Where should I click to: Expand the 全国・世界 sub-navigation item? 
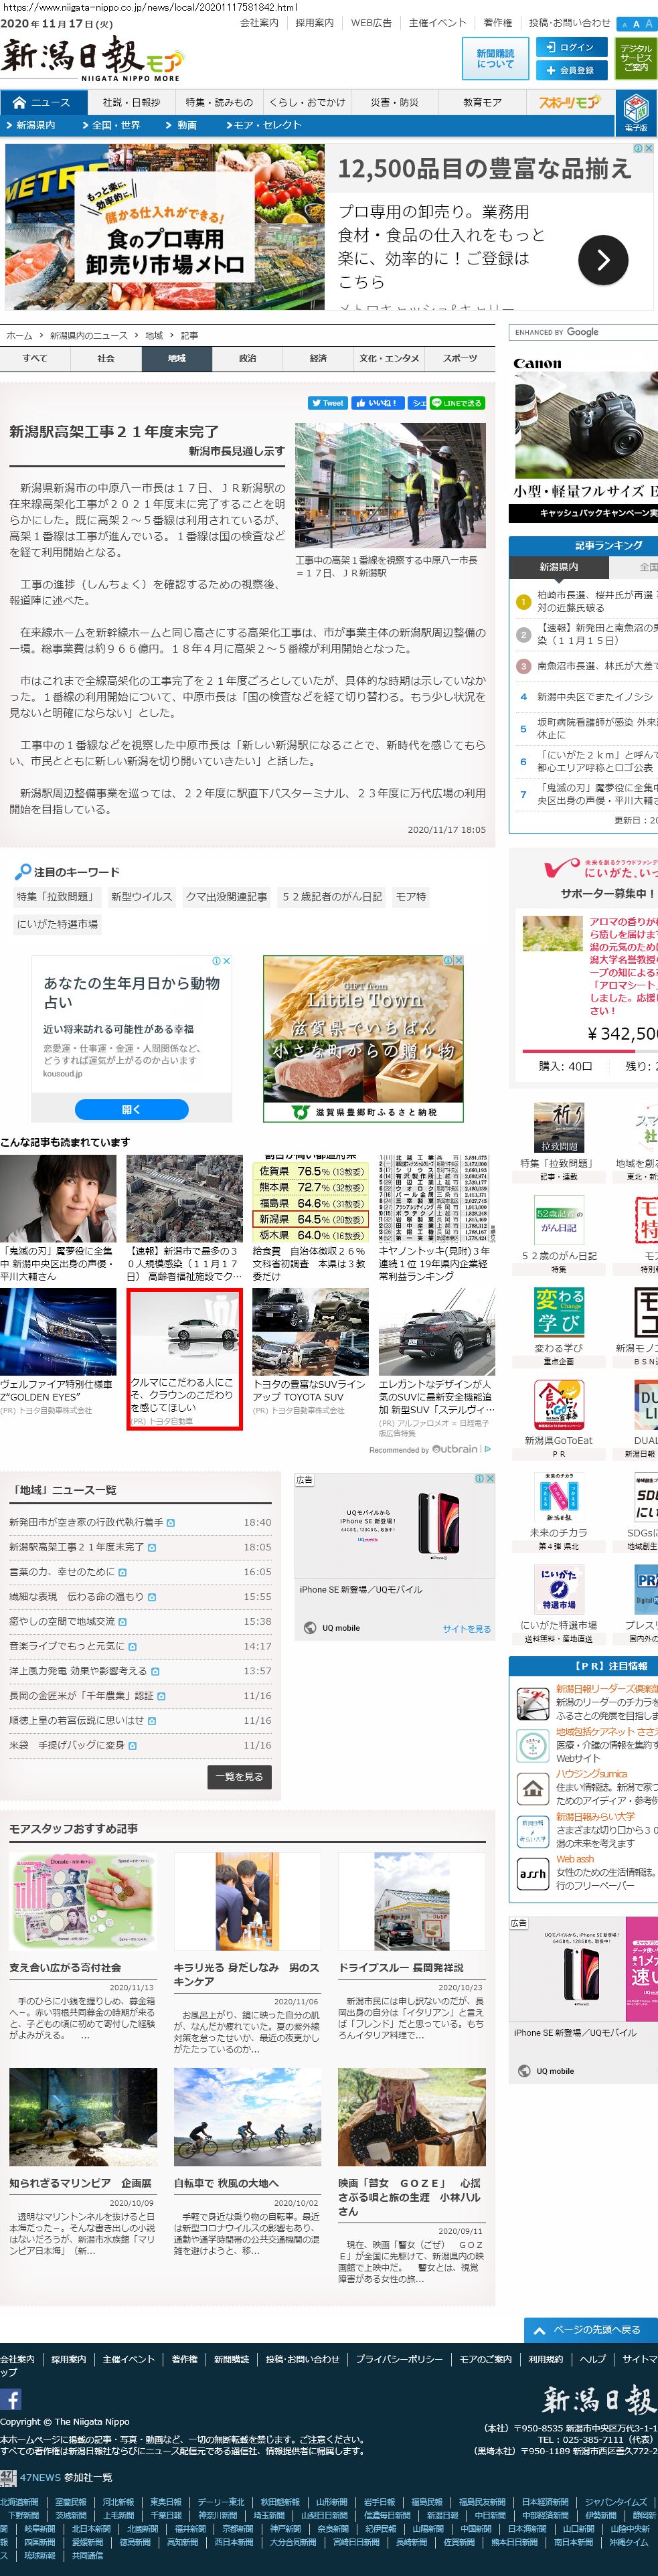(x=113, y=126)
